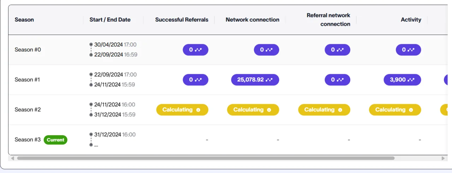
Task: Click info icon in Season #2 Activity badge
Action: 411,110
